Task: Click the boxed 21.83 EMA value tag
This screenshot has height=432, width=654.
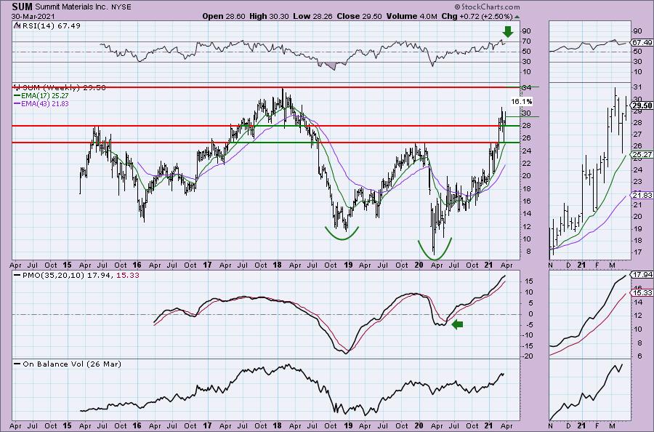Action: coord(643,196)
